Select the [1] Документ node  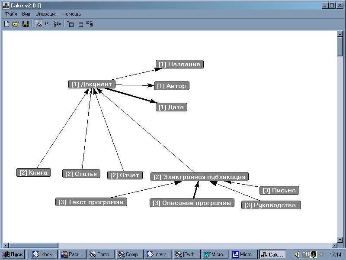[92, 84]
